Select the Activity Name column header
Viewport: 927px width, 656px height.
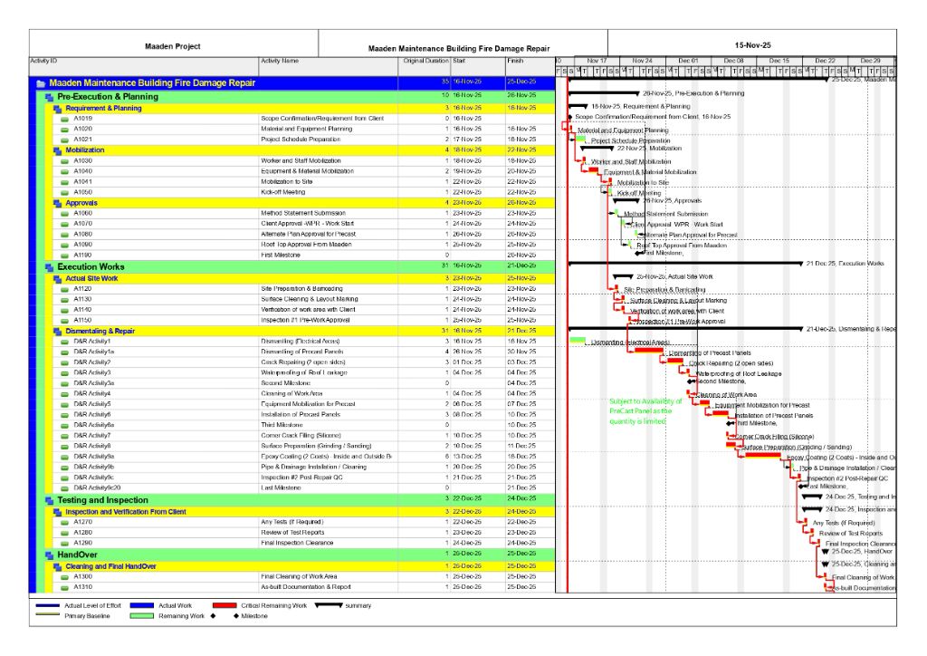click(279, 61)
